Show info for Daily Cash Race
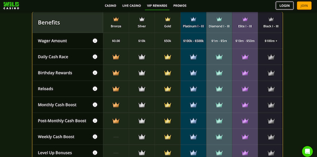 (95, 57)
